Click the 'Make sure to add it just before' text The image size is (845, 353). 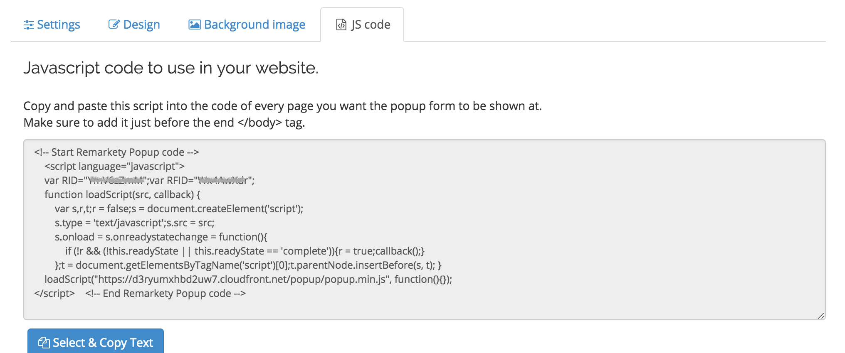tap(164, 123)
